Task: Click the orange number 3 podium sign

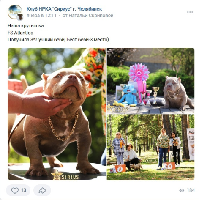Action: tap(120, 169)
